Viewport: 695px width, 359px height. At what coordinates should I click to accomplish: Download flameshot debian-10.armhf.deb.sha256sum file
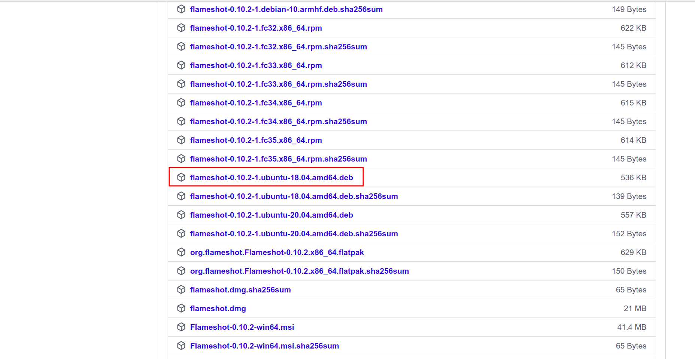(286, 9)
